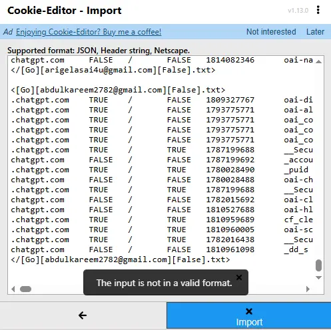
Task: Choose Not interested on the ad banner
Action: (x=271, y=32)
